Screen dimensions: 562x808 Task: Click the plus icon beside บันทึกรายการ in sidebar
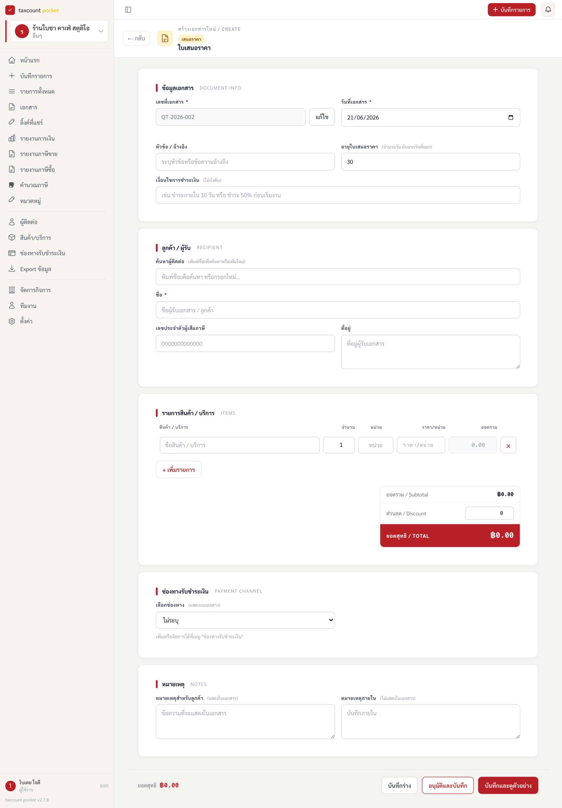point(12,76)
